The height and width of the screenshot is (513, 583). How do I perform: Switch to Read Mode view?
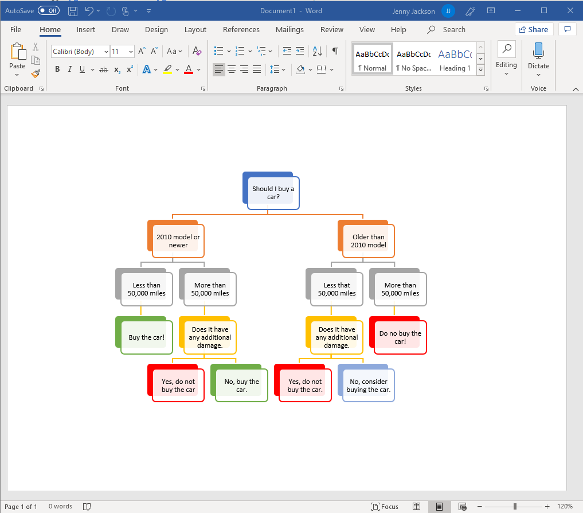click(x=417, y=507)
